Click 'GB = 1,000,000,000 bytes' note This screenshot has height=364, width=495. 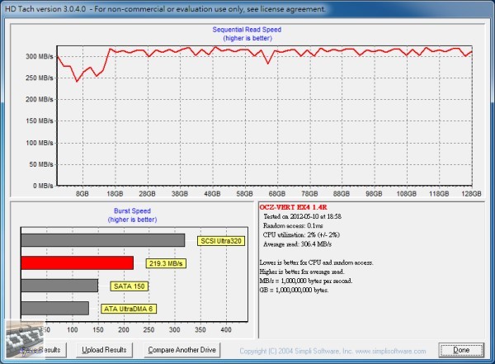coord(294,290)
